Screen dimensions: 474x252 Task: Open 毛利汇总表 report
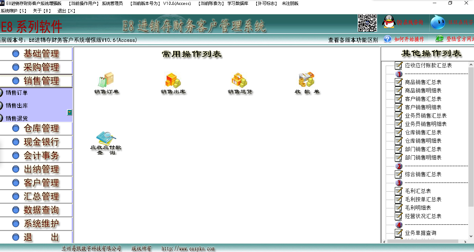(x=418, y=191)
